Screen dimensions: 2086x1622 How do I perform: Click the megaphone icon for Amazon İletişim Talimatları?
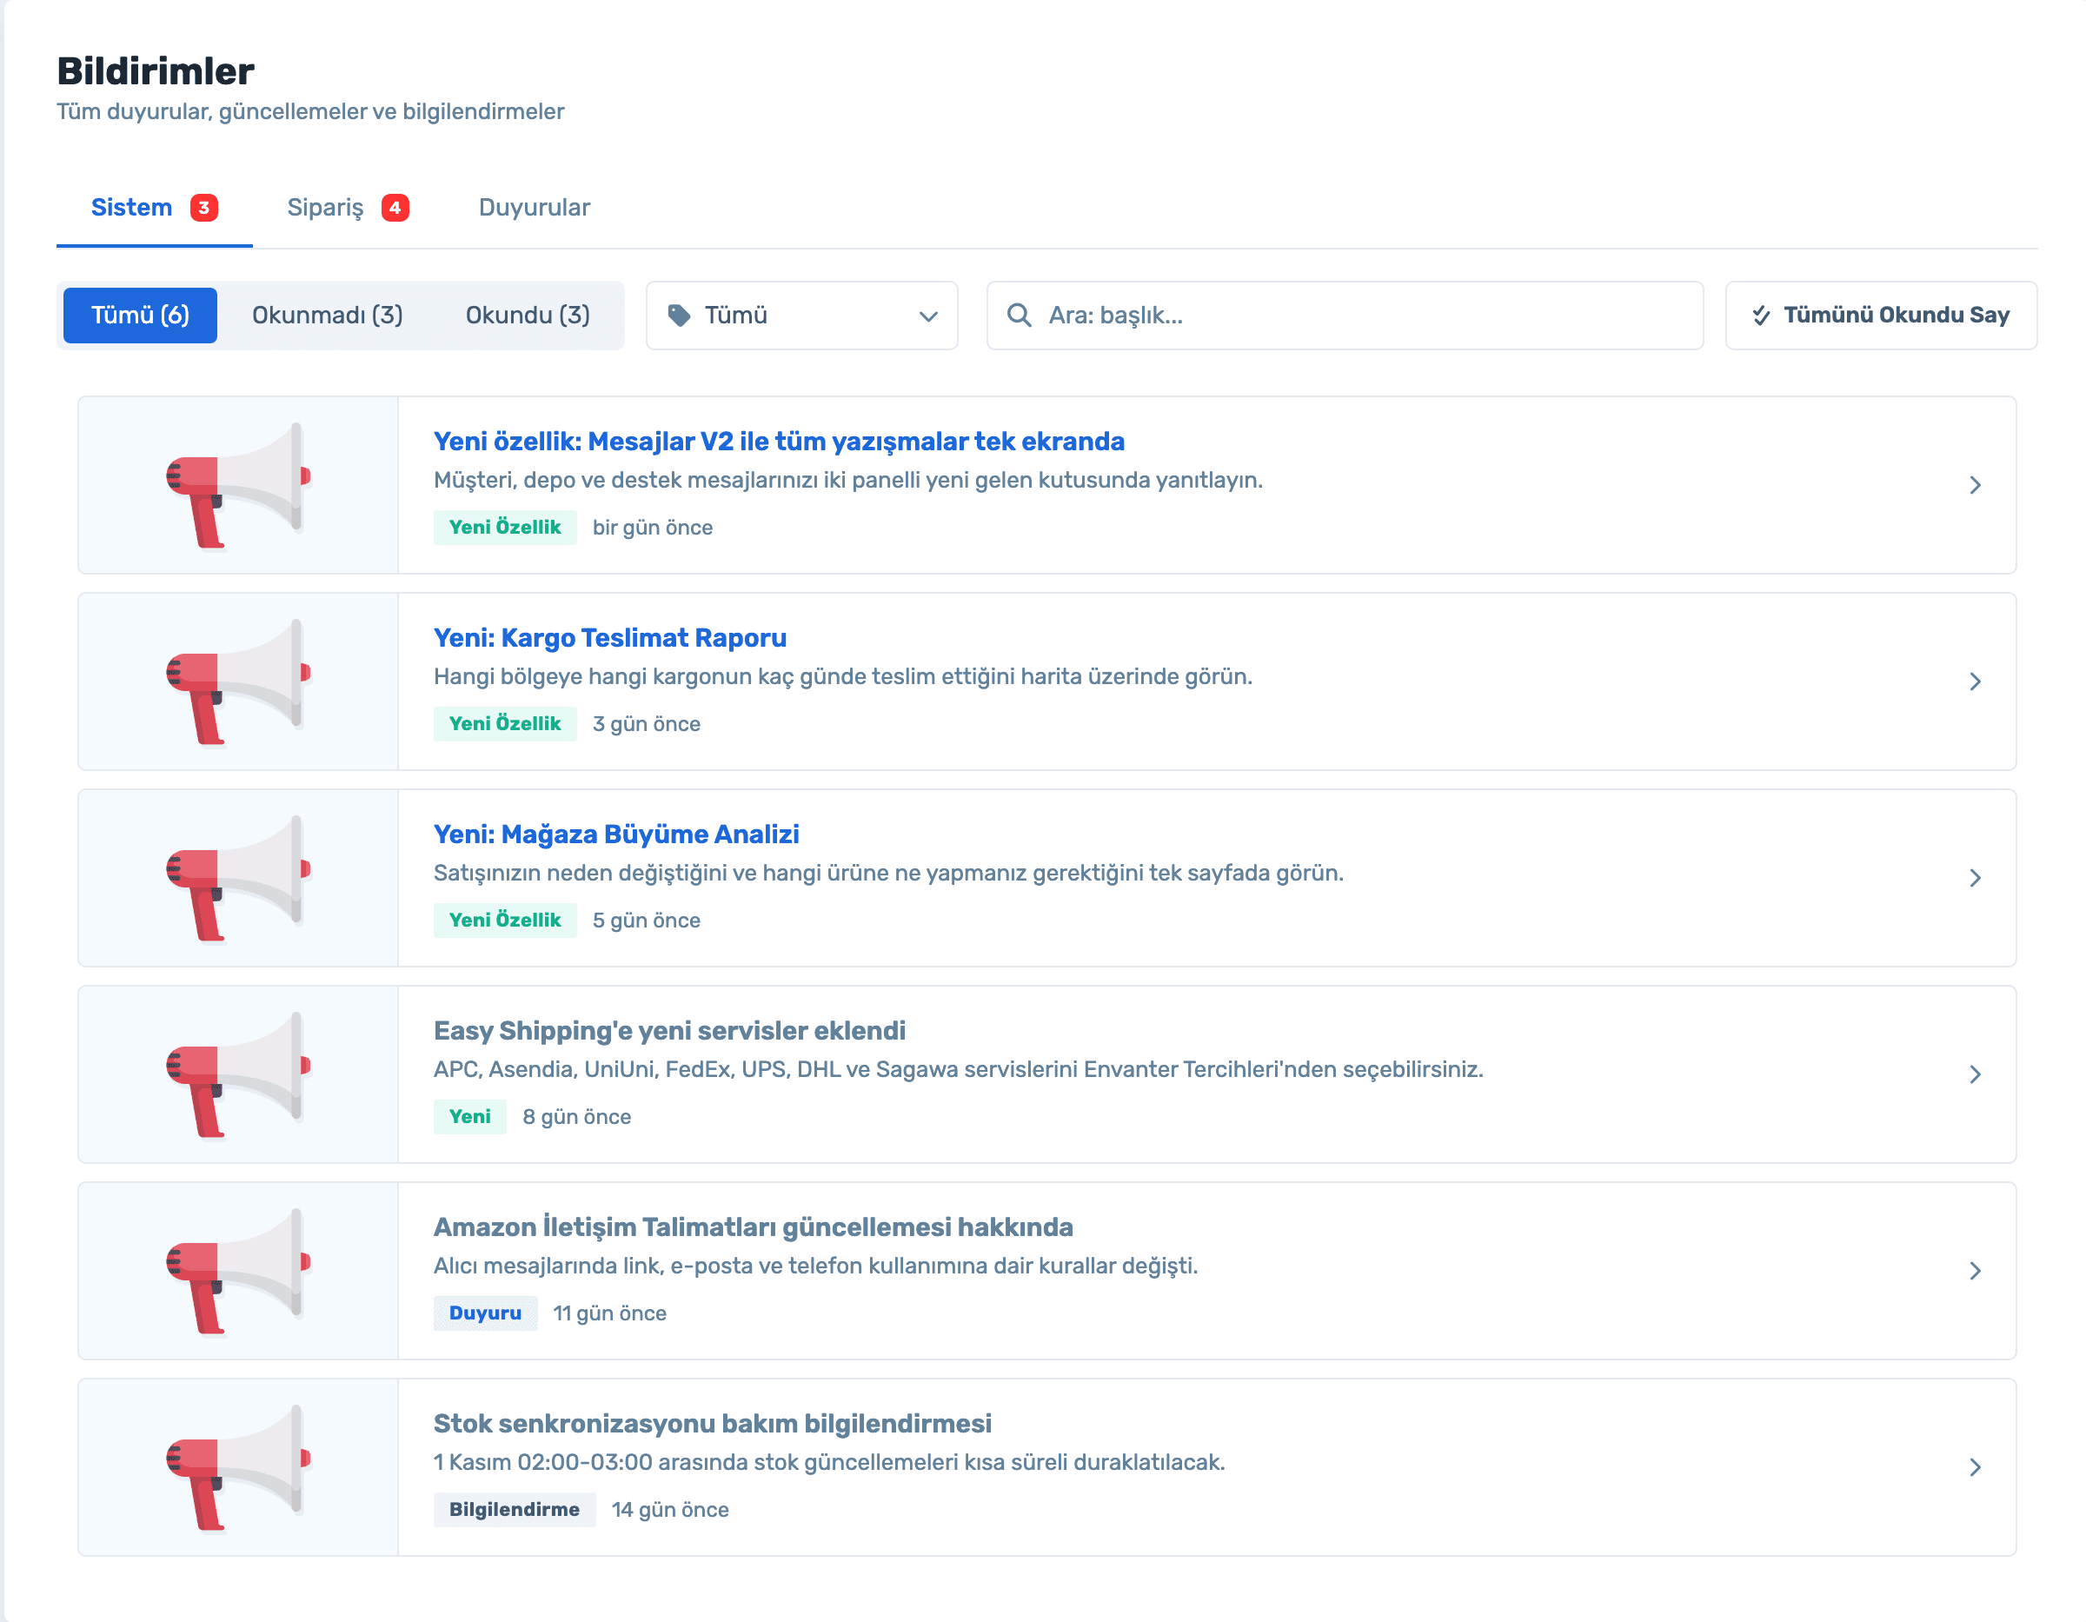pyautogui.click(x=239, y=1272)
